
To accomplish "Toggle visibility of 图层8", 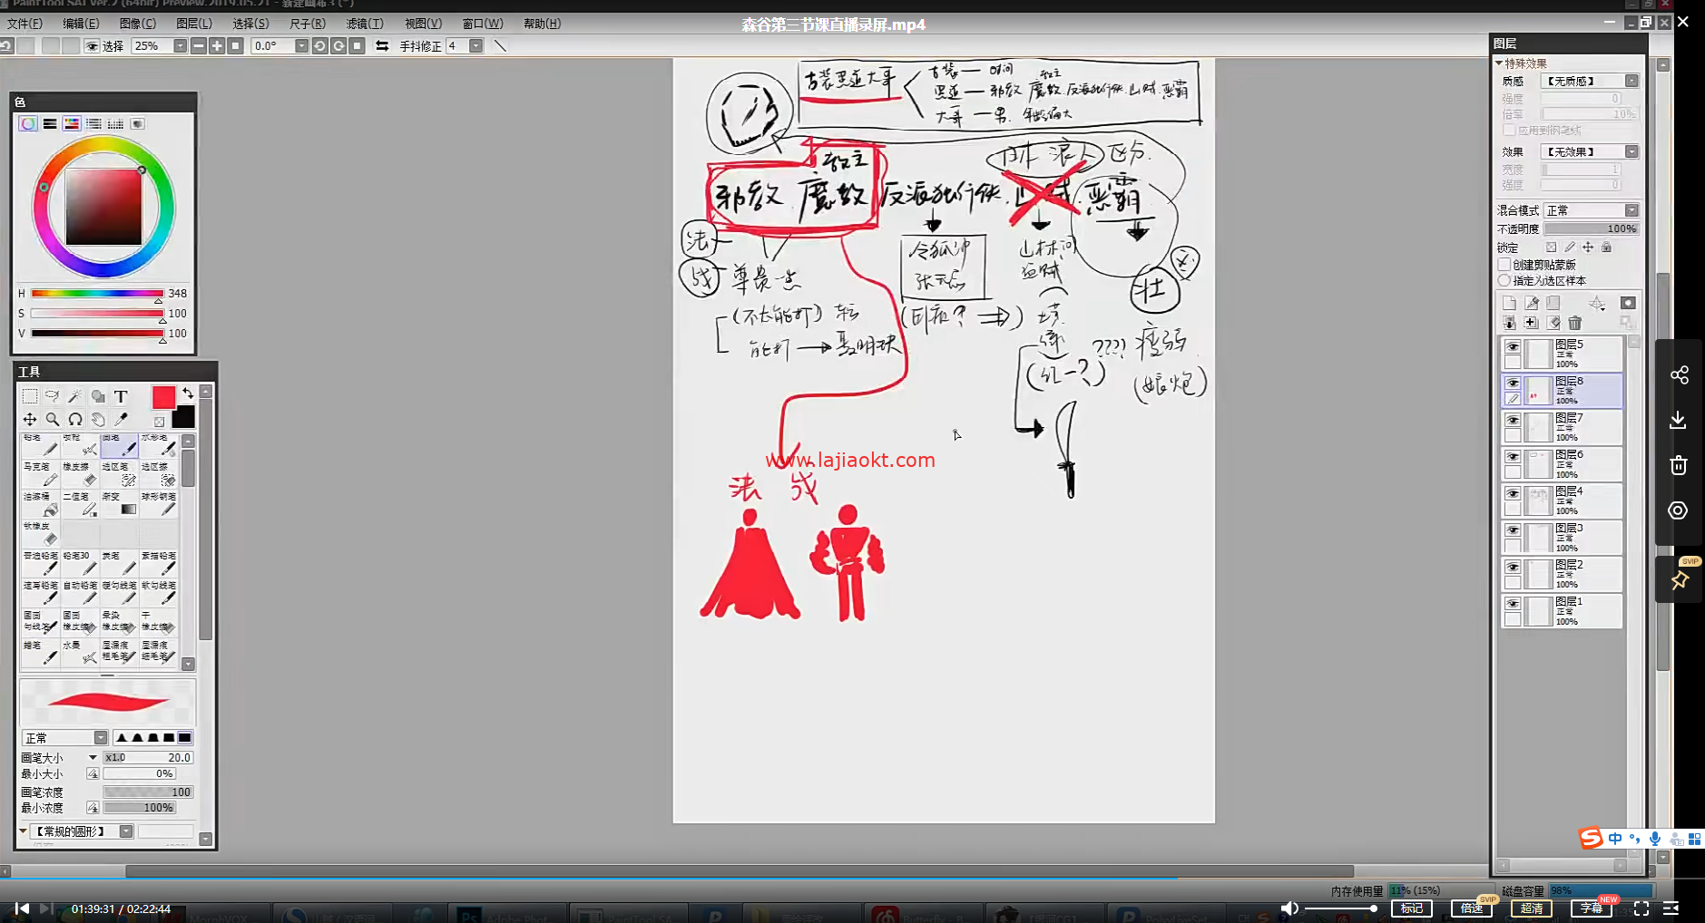I will pyautogui.click(x=1513, y=384).
